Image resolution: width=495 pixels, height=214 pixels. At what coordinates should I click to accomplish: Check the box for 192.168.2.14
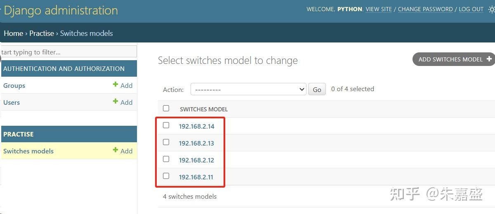(x=166, y=125)
